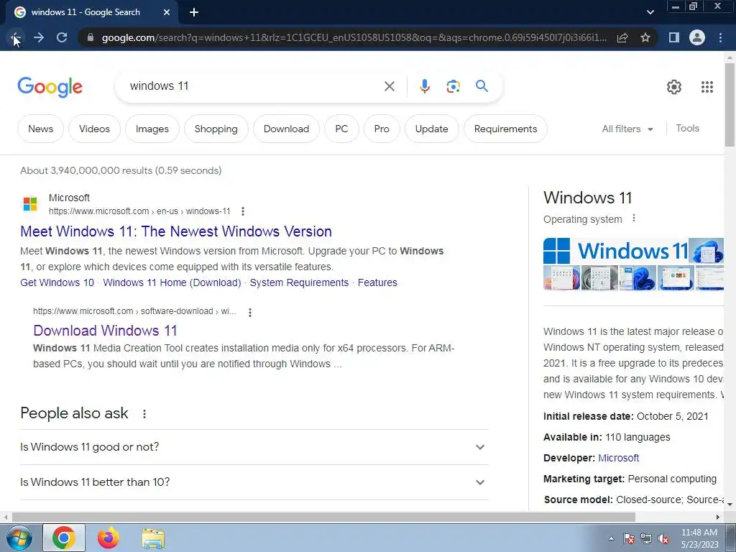Image resolution: width=736 pixels, height=552 pixels.
Task: Open taskbar clock showing 11:48 AM
Action: click(x=699, y=538)
